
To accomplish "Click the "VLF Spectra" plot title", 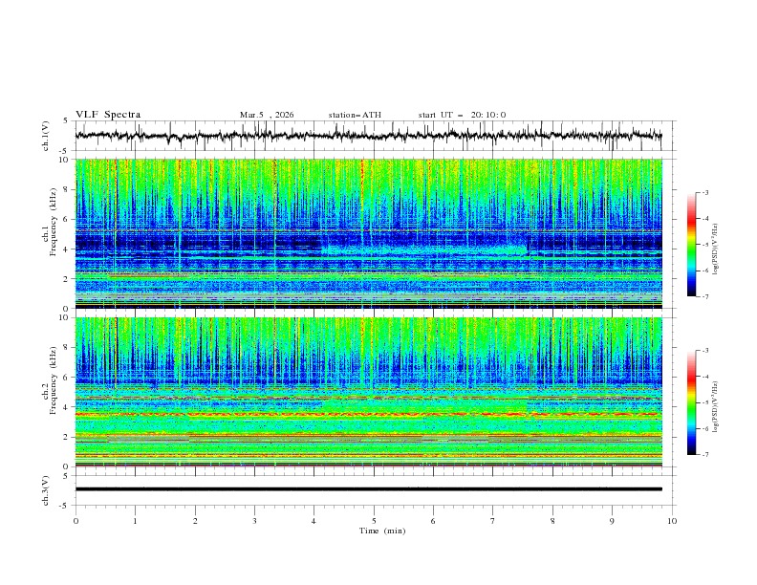I will coord(108,115).
